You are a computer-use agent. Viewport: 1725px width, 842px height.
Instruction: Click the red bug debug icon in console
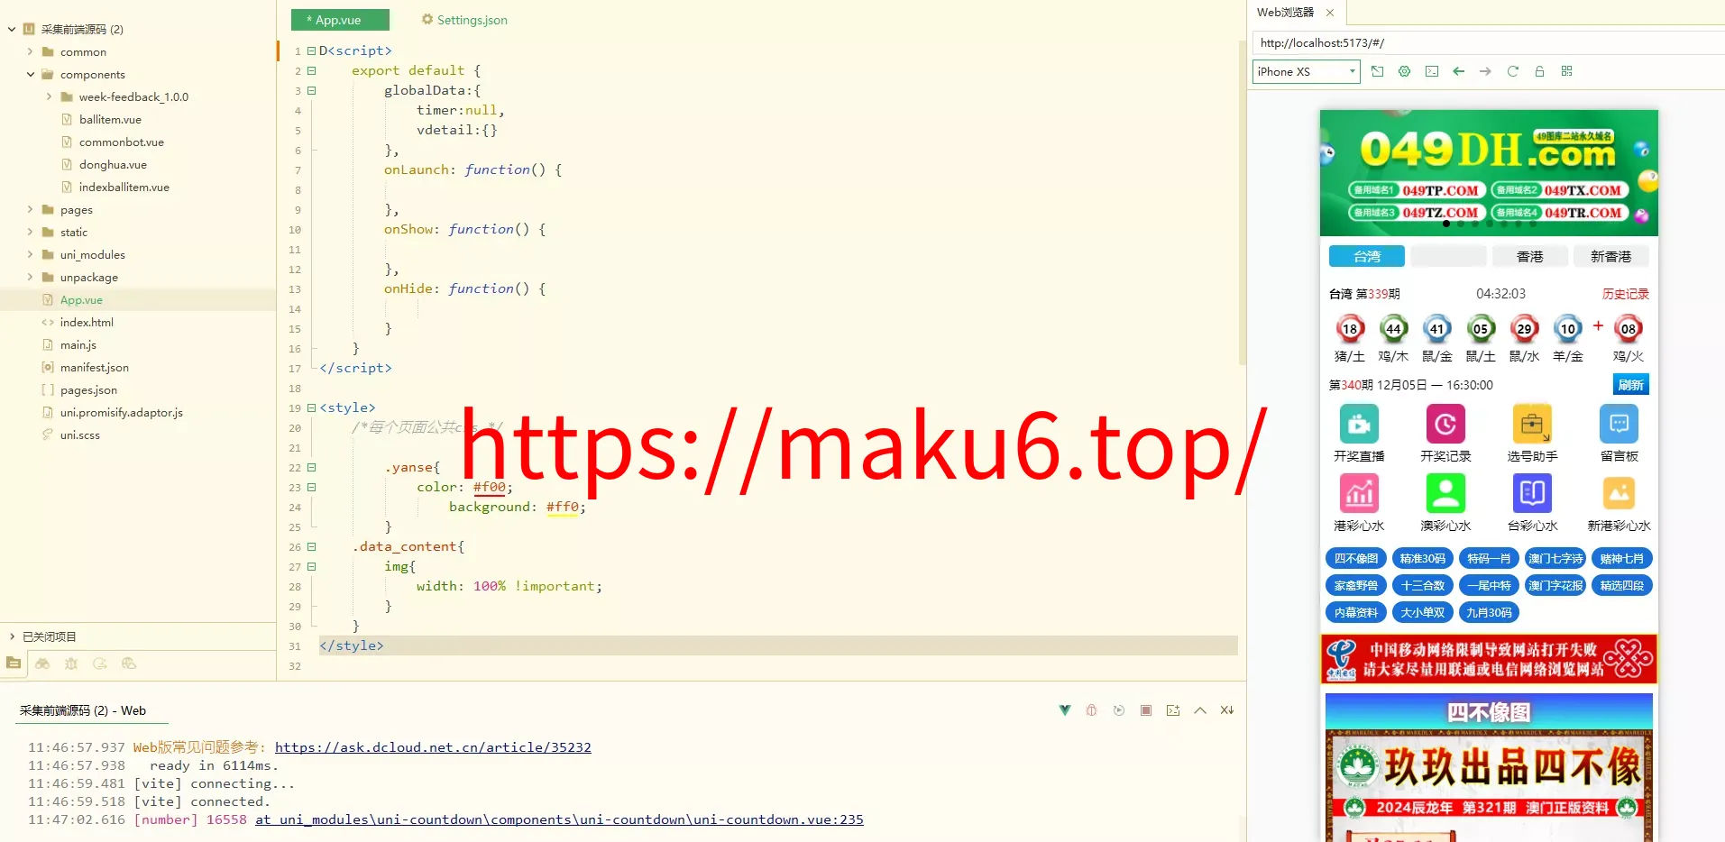click(x=1091, y=710)
